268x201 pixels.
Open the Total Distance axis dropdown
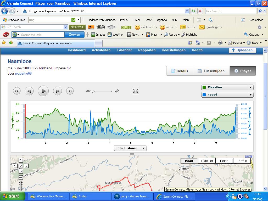130,148
